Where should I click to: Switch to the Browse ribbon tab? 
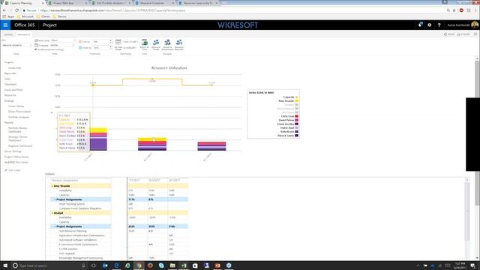[x=8, y=34]
